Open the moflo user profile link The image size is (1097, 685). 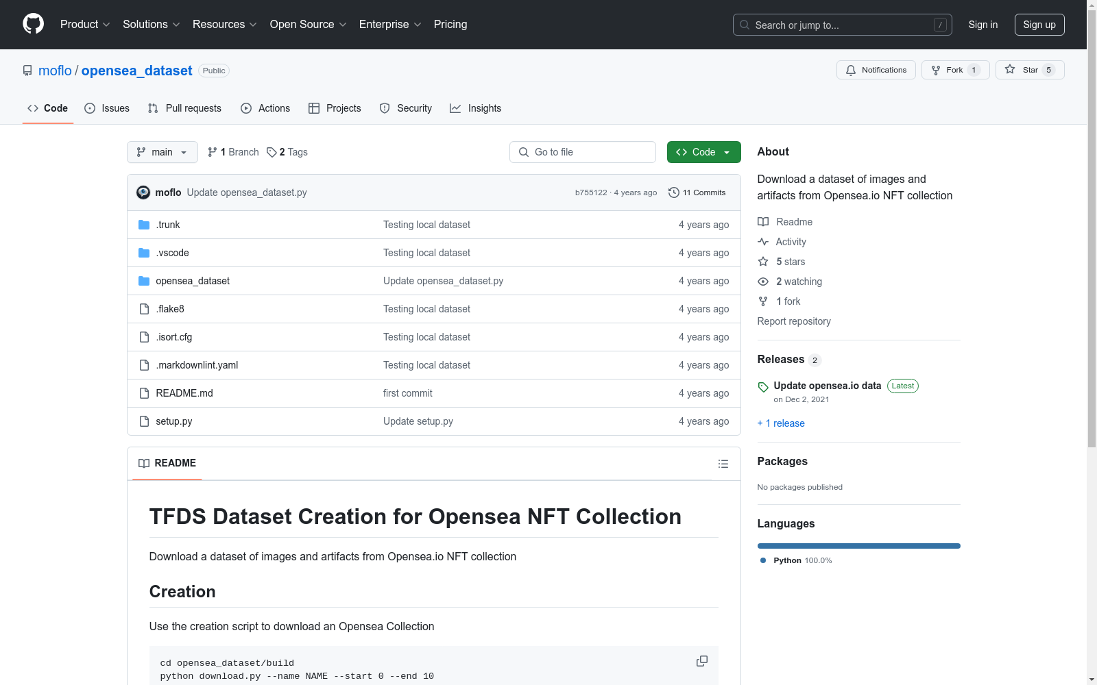55,71
